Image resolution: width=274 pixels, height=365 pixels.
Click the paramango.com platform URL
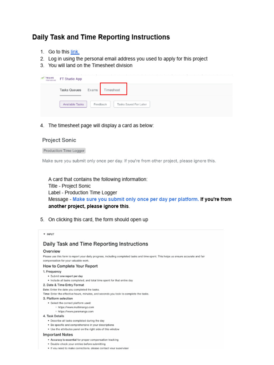76,311
